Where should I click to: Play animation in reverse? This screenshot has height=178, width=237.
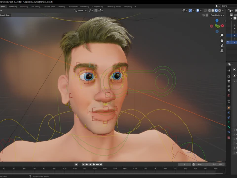click(x=90, y=164)
